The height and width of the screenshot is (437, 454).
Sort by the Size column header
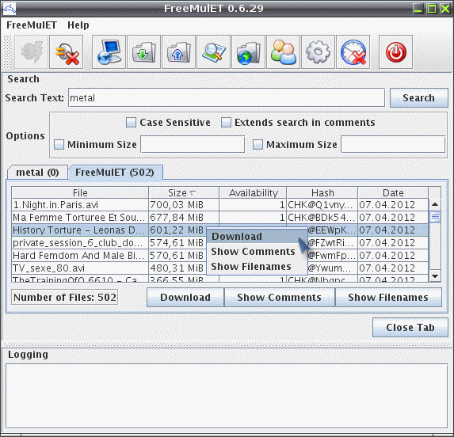(184, 193)
